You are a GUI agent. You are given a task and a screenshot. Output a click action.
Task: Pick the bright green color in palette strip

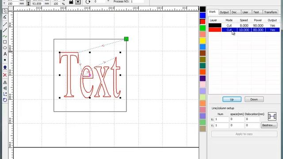203,28
